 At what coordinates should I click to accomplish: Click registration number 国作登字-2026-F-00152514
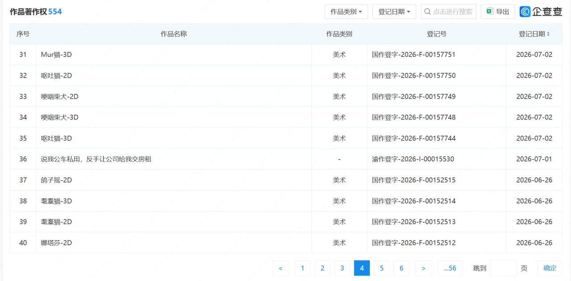(414, 201)
